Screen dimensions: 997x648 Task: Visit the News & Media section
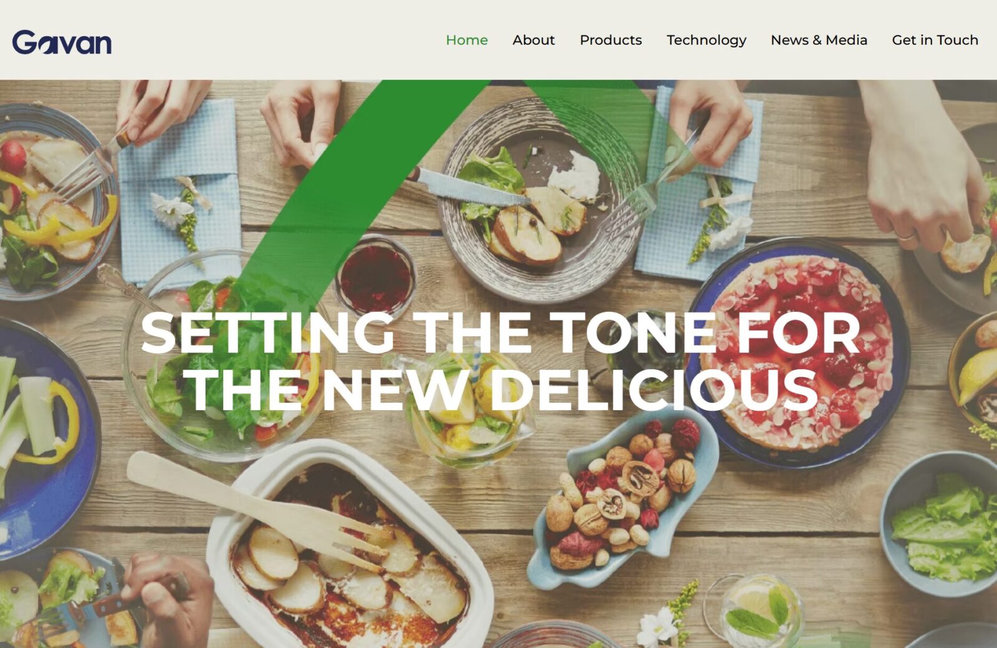tap(819, 40)
